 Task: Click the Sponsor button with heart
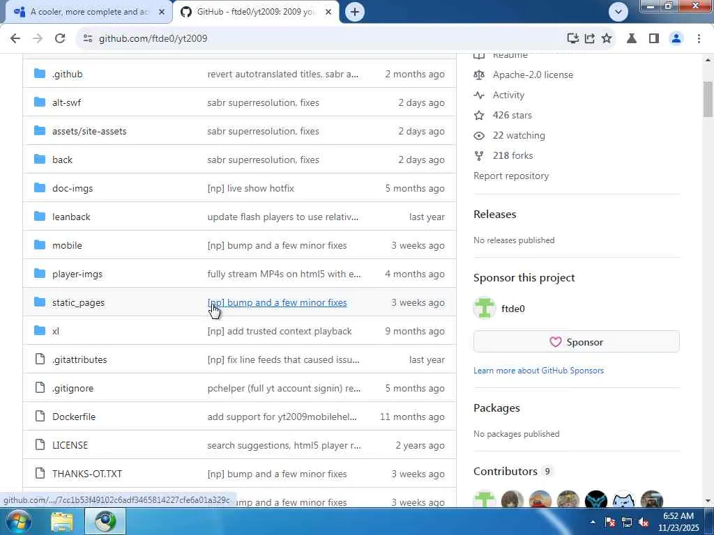pos(576,341)
